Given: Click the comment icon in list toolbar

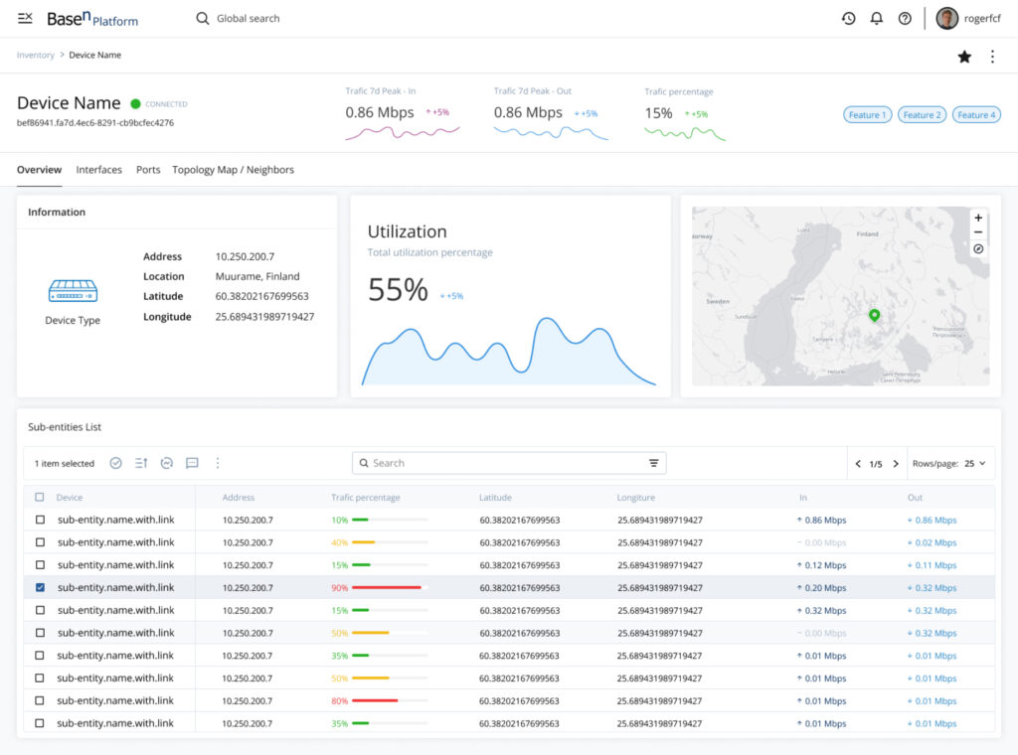Looking at the screenshot, I should pyautogui.click(x=192, y=463).
